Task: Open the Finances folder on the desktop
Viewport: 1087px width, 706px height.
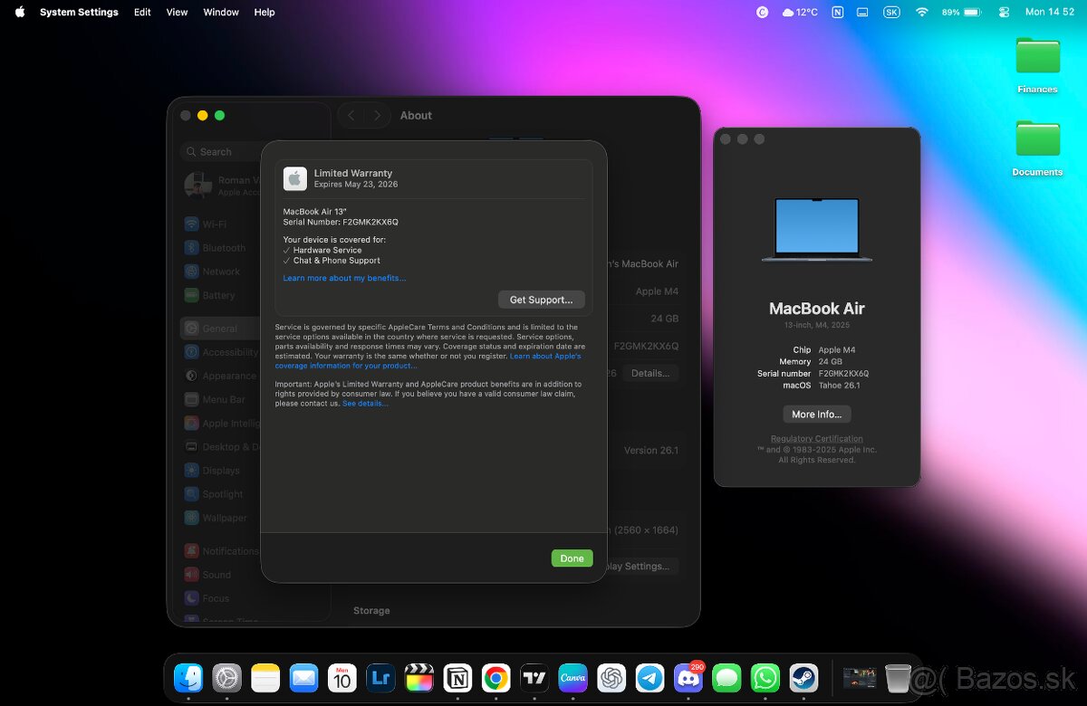Action: coord(1037,65)
